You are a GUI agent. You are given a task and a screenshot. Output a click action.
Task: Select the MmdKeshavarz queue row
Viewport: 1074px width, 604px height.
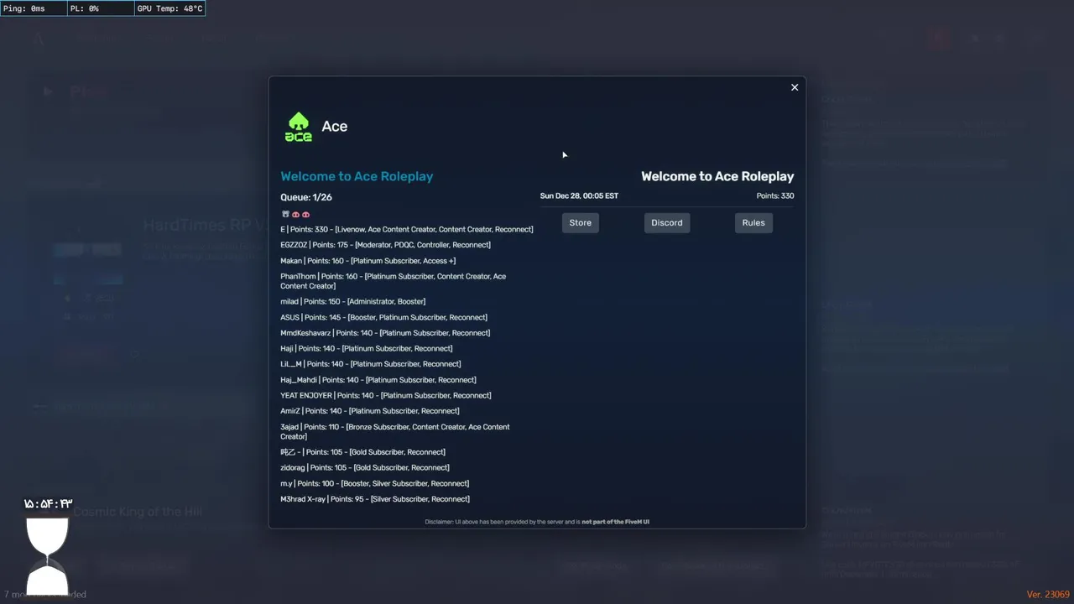(386, 333)
